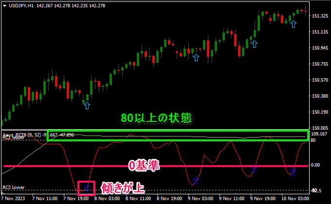The width and height of the screenshot is (331, 204).
Task: Select the blue RCI arrow near 9 Nov 03:00
Action: 196,180
